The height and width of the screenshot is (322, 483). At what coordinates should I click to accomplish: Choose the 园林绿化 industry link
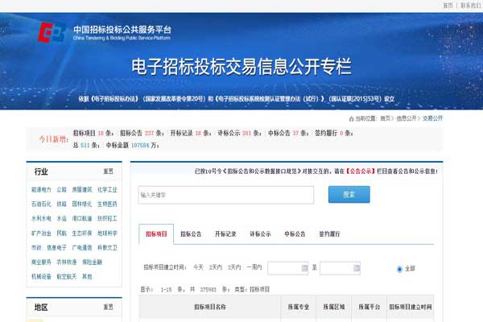coord(82,204)
